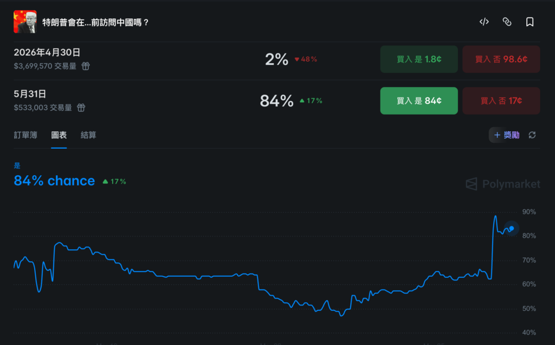Click the blue endpoint dot on chart
This screenshot has width=555, height=345.
[511, 229]
